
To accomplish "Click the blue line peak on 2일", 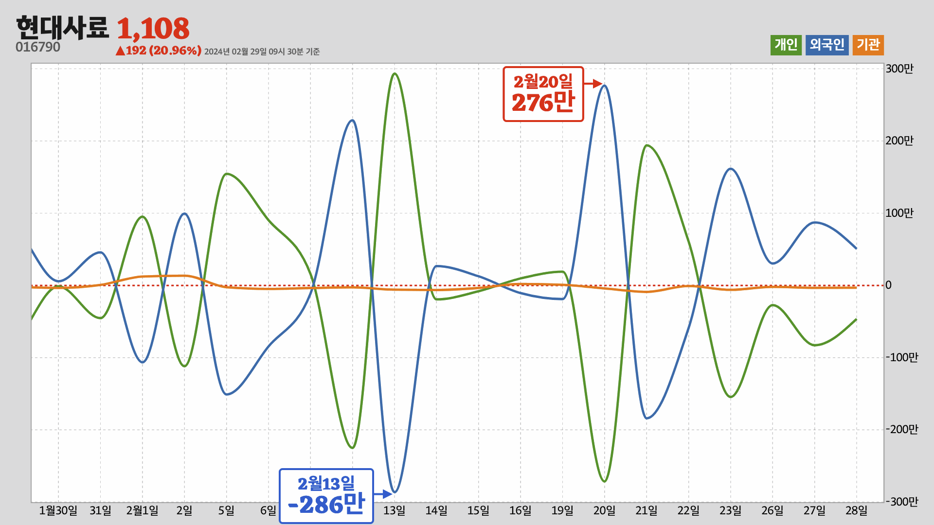I will click(x=184, y=214).
